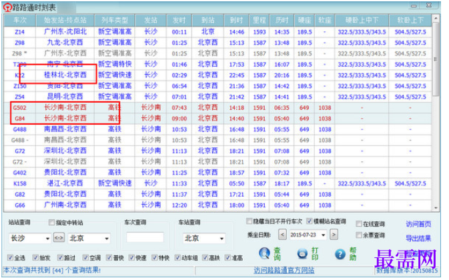Click the vertical scrollbar thumb
This screenshot has height=280, width=449.
(436, 59)
